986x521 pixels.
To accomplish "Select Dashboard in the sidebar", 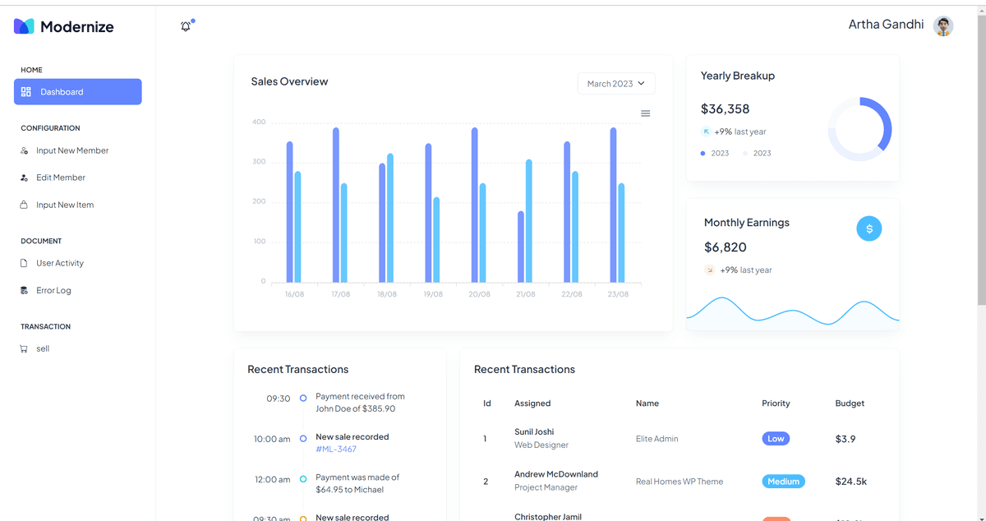I will (77, 92).
